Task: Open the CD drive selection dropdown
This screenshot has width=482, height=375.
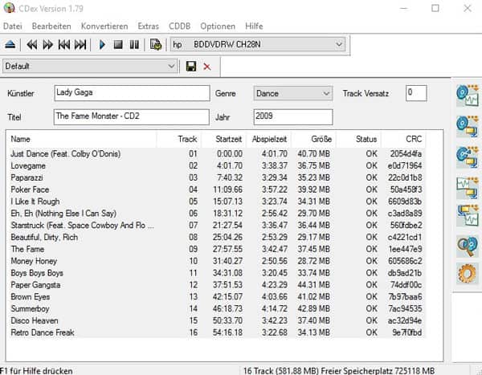Action: coord(258,45)
